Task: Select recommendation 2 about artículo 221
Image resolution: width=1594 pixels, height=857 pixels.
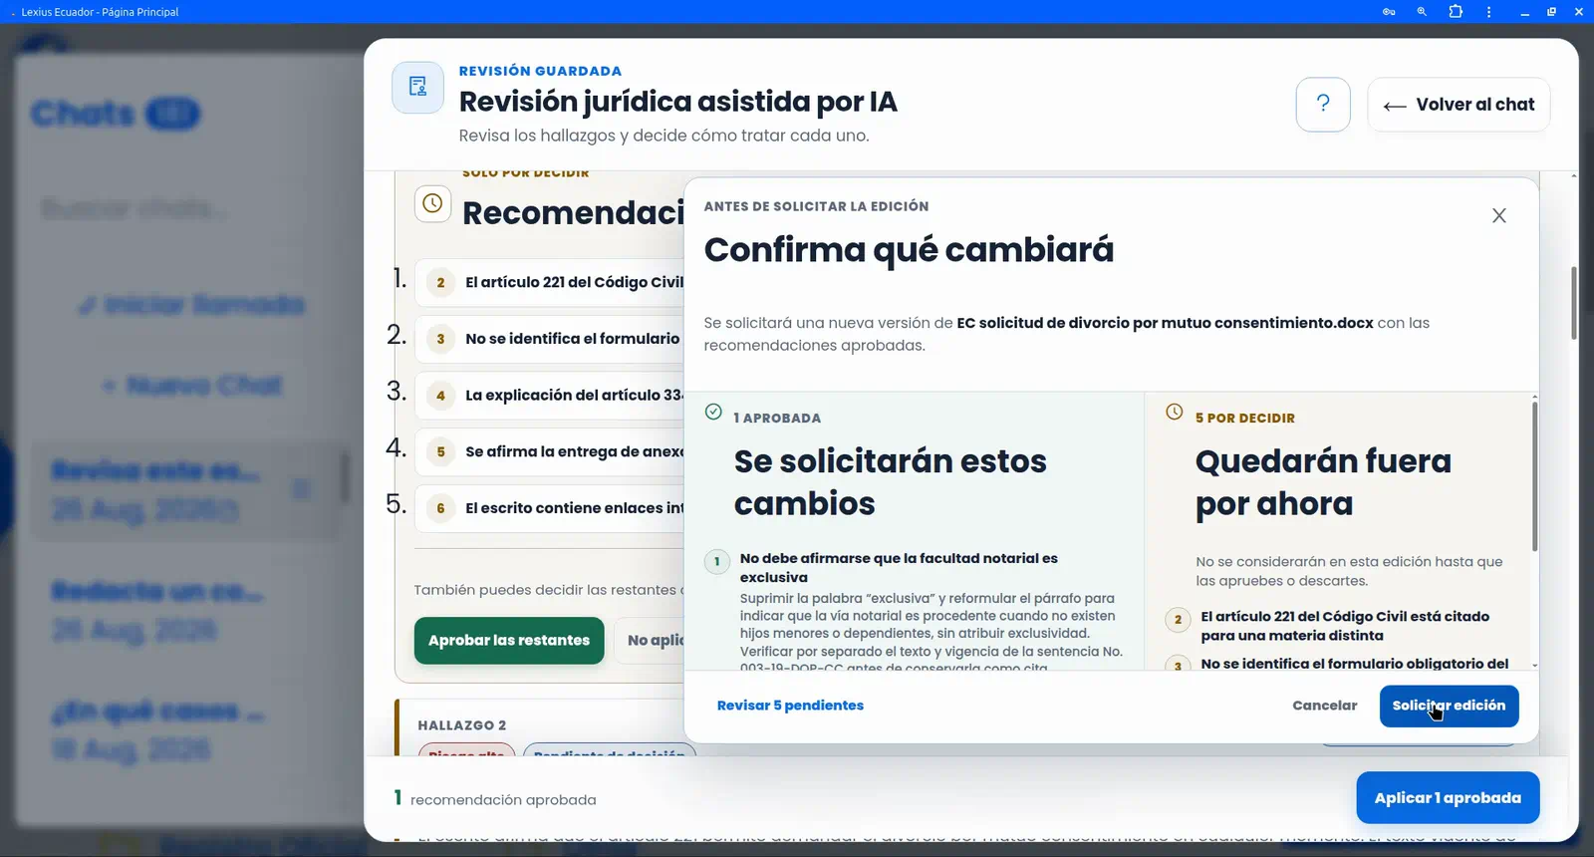Action: [549, 282]
